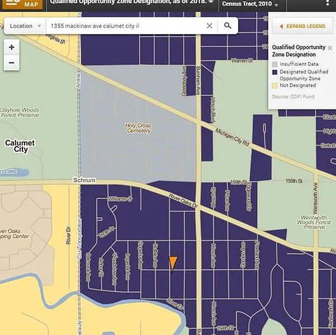Screen dimensions: 336x335
Task: Click the Insufficient Data gray swatch
Action: (x=275, y=65)
